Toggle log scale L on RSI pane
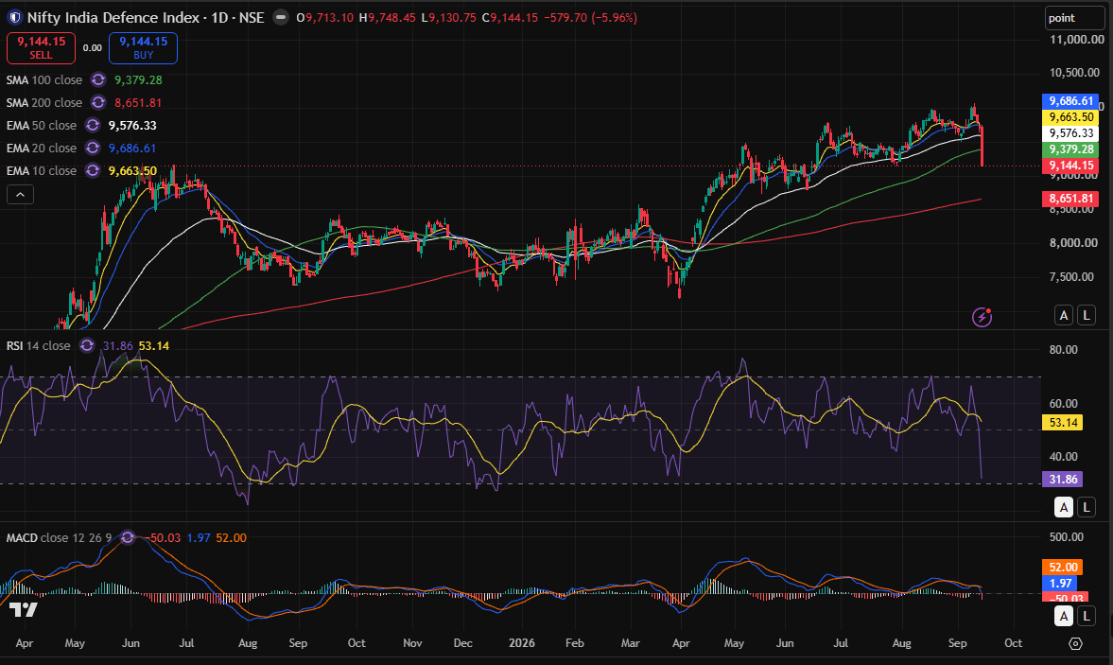The image size is (1113, 665). pyautogui.click(x=1087, y=507)
